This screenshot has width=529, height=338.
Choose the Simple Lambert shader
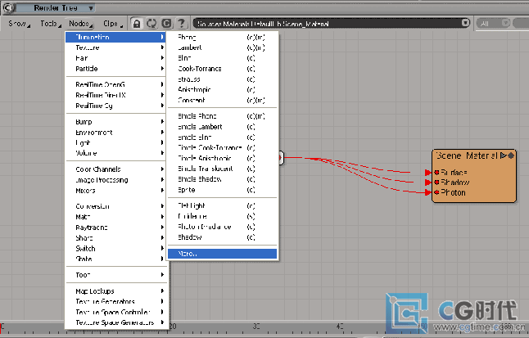[x=223, y=127]
